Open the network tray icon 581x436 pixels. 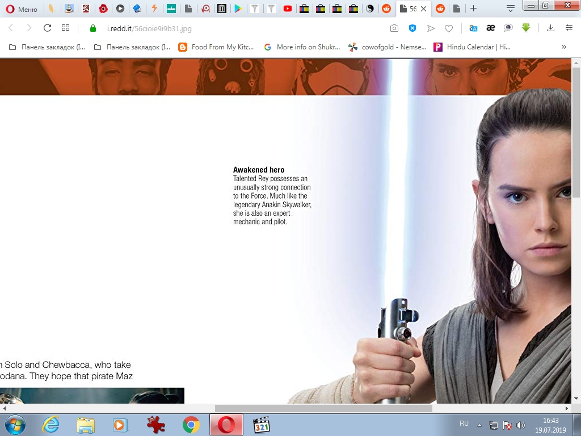coord(493,425)
